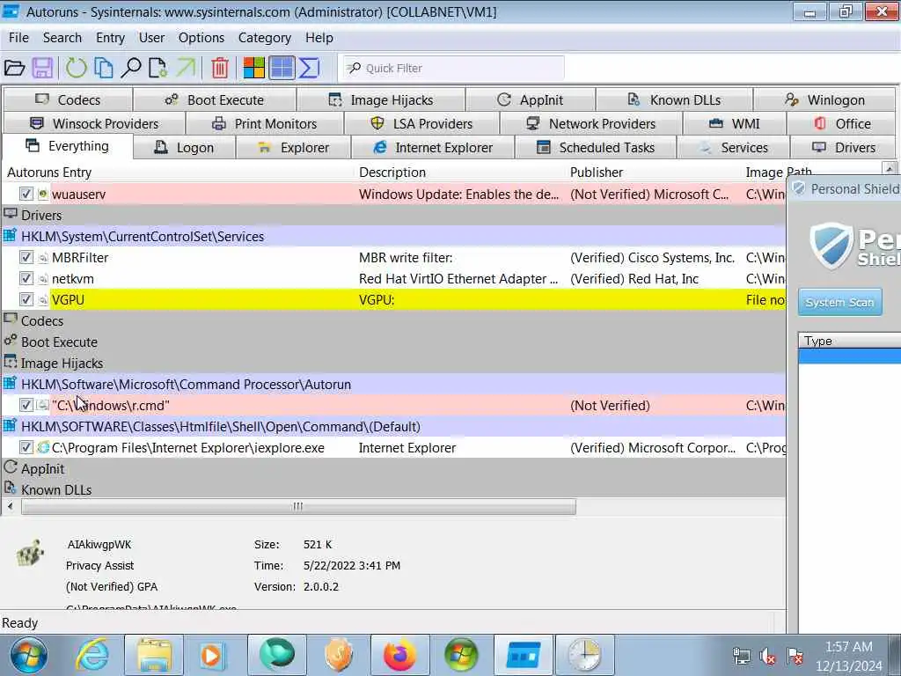The width and height of the screenshot is (901, 676).
Task: Open the File menu
Action: pyautogui.click(x=18, y=38)
